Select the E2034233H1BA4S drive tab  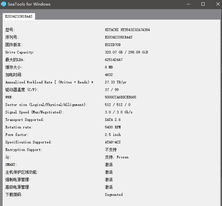tap(19, 16)
